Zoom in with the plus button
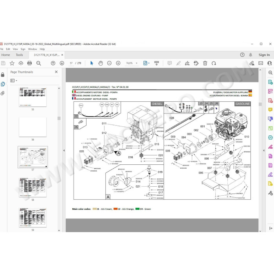This screenshot has height=274, width=274. (x=118, y=63)
